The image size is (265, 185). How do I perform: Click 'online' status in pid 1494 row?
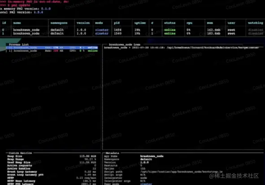point(169,30)
